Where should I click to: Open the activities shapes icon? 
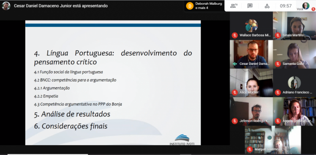point(267,6)
